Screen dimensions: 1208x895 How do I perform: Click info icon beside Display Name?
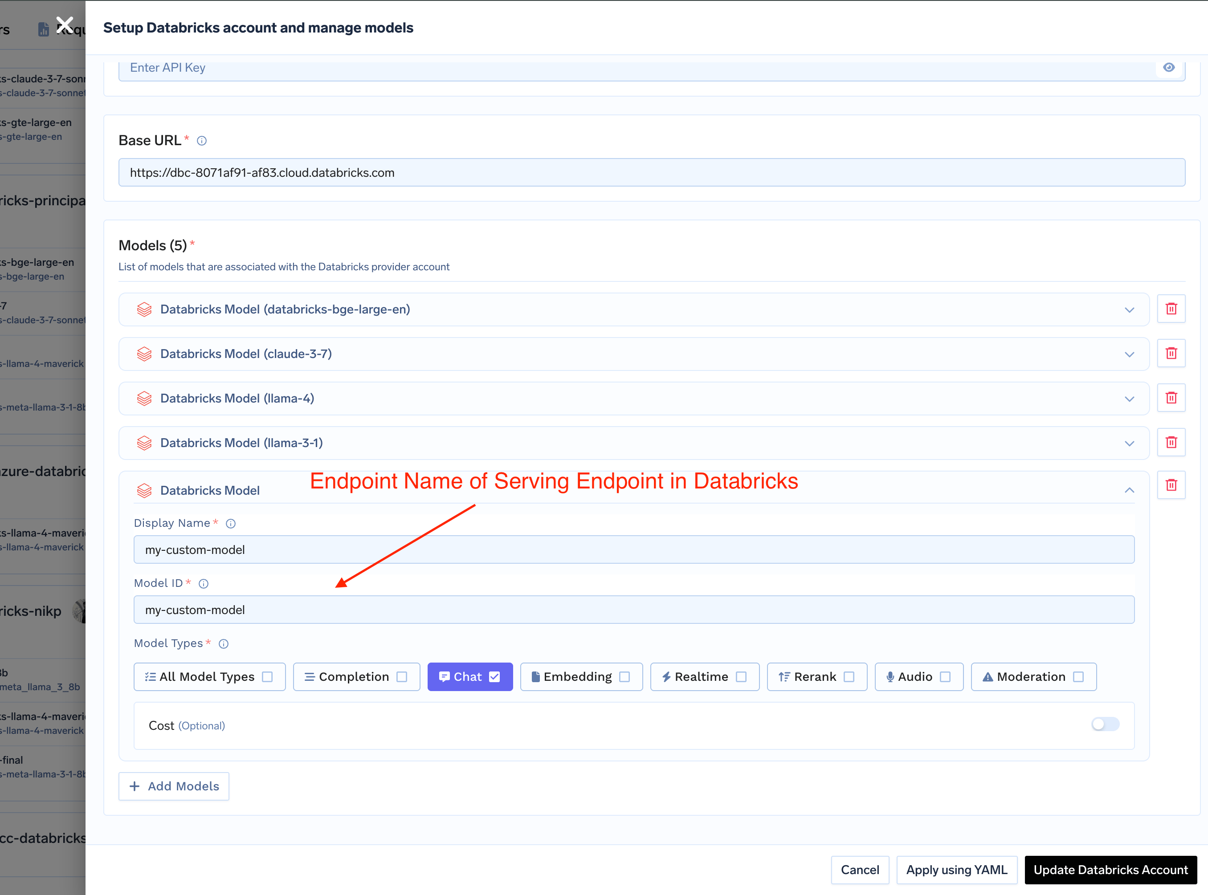pyautogui.click(x=231, y=523)
